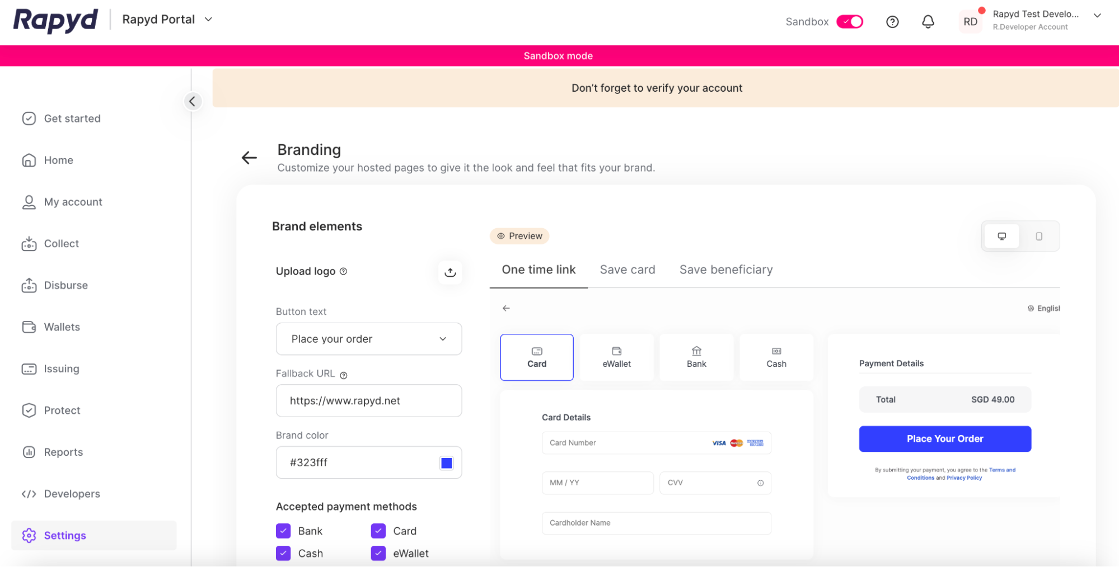Open the help question mark icon
1119x567 pixels.
[892, 21]
